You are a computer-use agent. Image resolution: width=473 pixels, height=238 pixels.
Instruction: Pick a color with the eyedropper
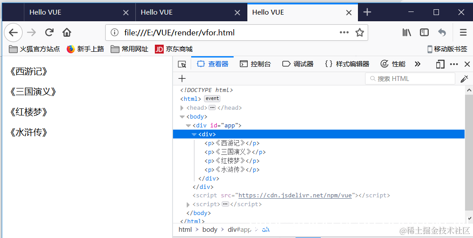pyautogui.click(x=464, y=79)
